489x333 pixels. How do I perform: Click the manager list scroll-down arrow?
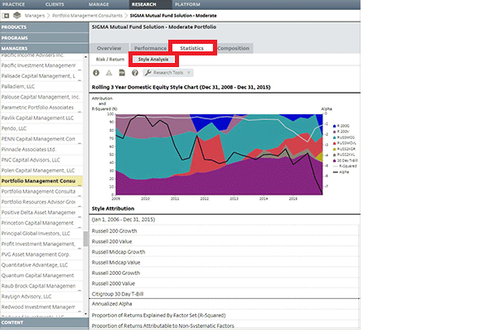coord(85,314)
